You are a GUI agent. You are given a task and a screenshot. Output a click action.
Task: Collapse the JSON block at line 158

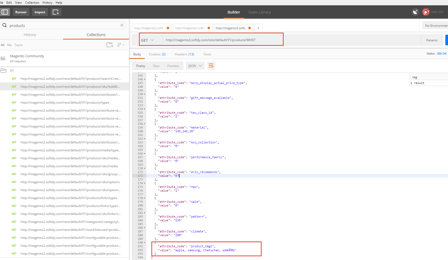coord(145,124)
